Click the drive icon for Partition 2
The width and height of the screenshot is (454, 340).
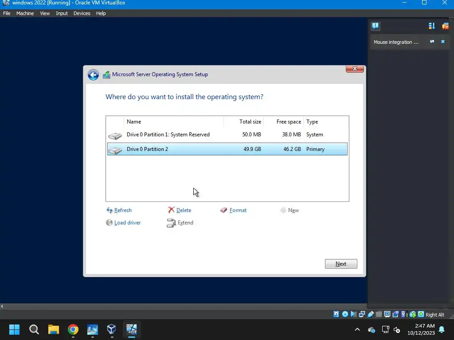coord(115,151)
